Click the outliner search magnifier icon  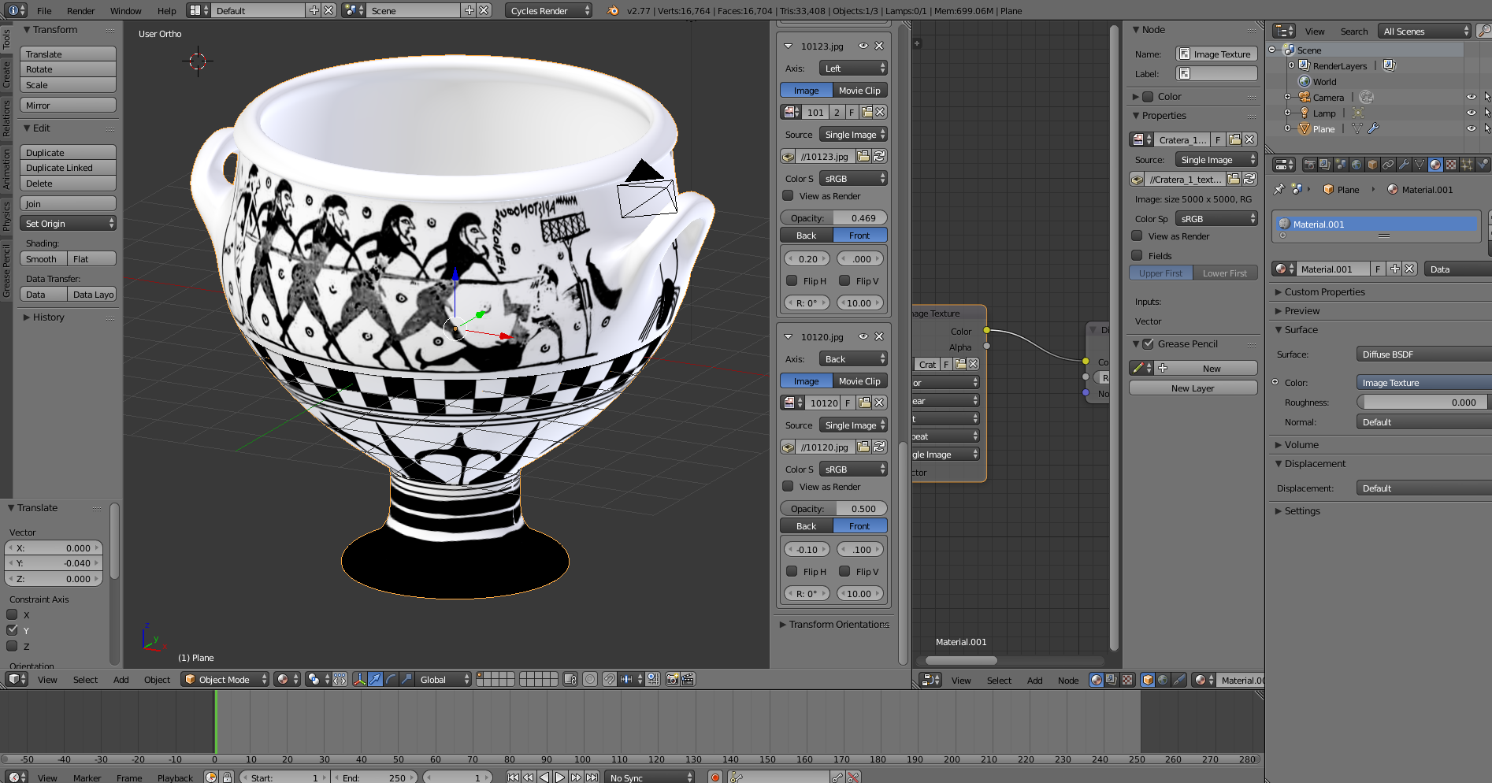click(1483, 31)
